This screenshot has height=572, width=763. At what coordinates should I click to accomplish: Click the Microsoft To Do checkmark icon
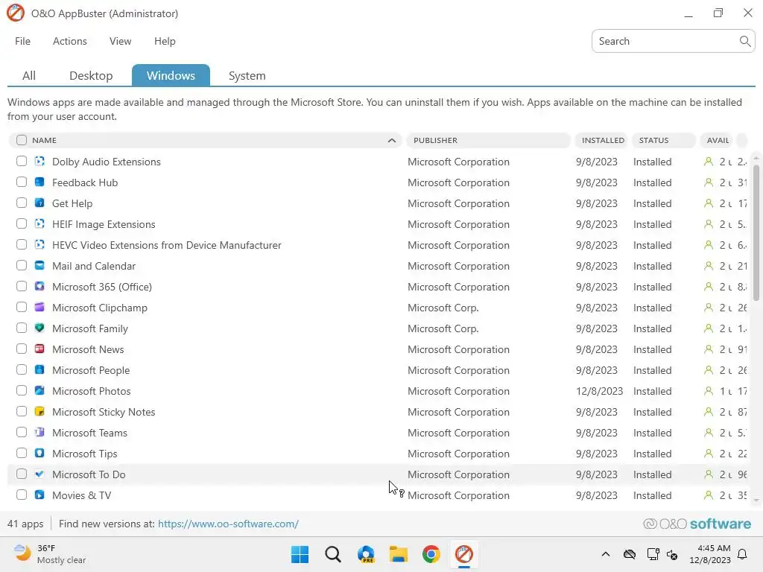tap(40, 474)
